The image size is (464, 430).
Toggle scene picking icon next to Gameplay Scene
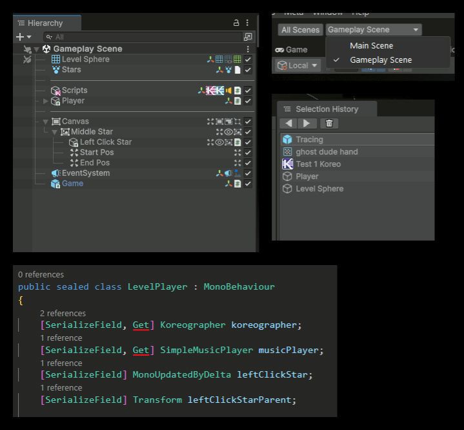coord(27,49)
